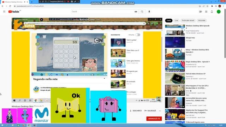Screen dimensions: 226x127
Task: Go back in the browser
Action: [x=2, y=6]
